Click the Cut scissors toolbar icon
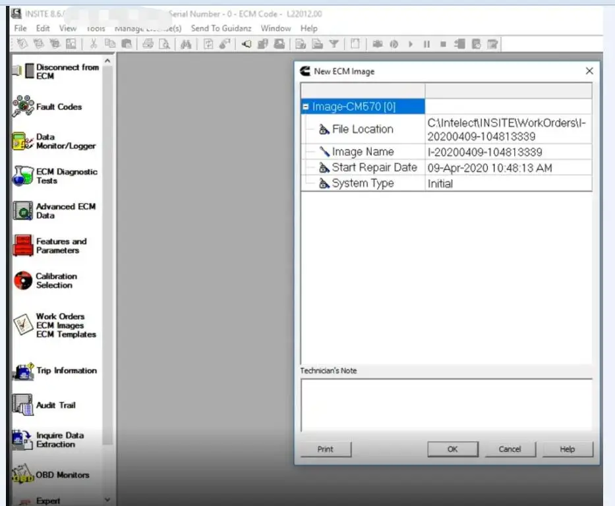This screenshot has width=615, height=506. pyautogui.click(x=94, y=44)
